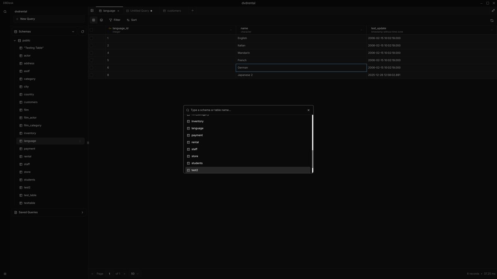This screenshot has width=497, height=279.
Task: Open "Testing Table" in the sidebar
Action: click(50, 48)
